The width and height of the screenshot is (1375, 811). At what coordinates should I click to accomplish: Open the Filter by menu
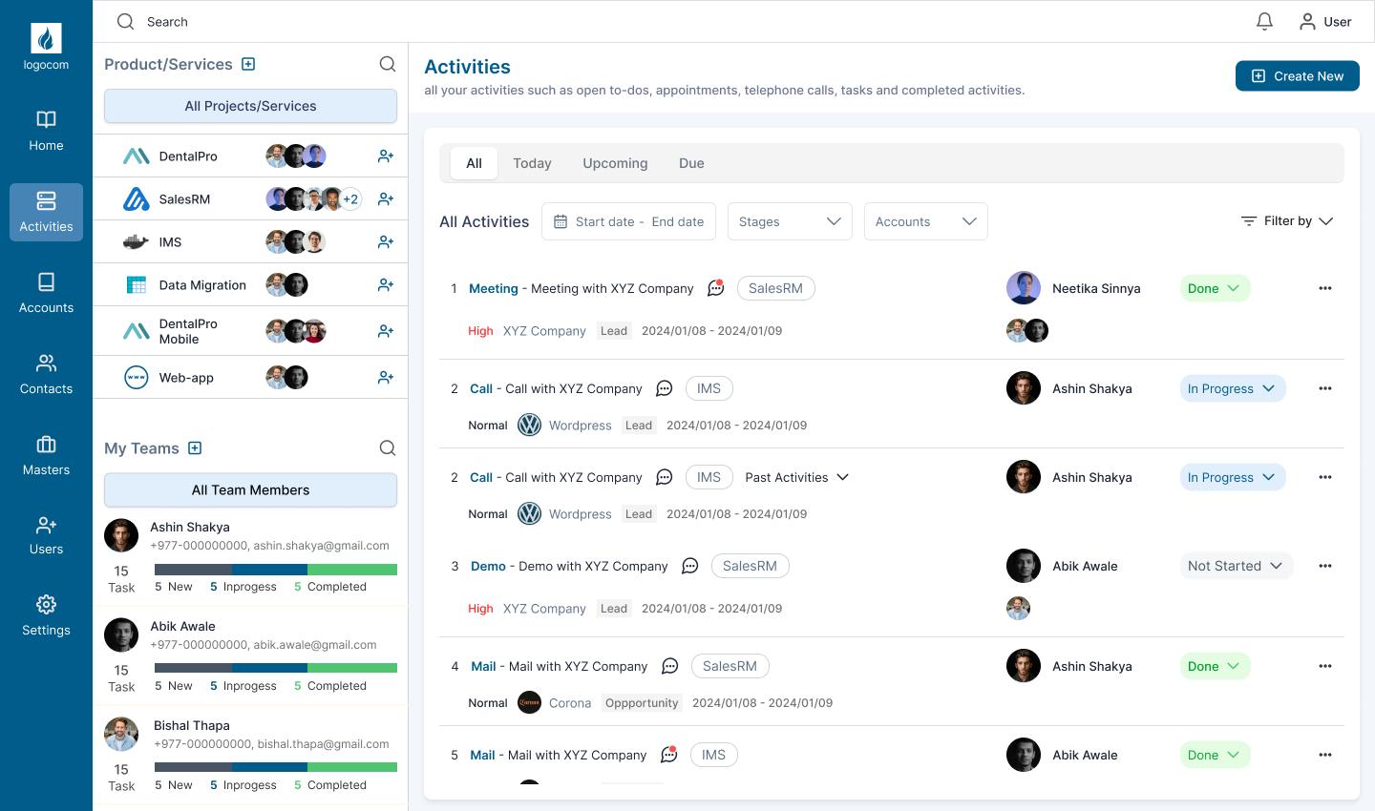1286,221
